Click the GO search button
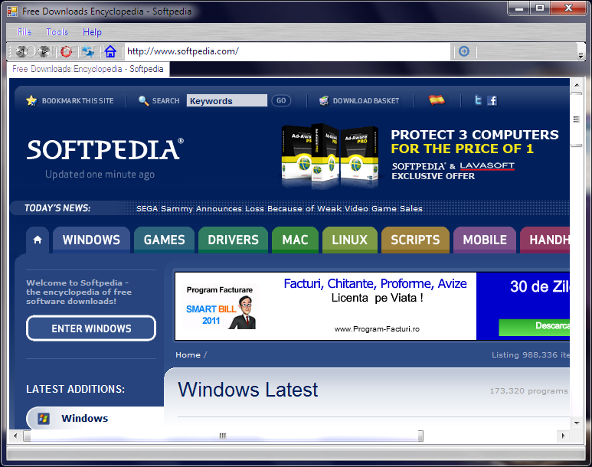592x467 pixels. coord(281,101)
